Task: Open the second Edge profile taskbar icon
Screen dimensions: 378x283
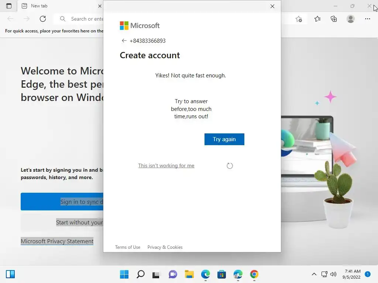Action: [x=238, y=274]
